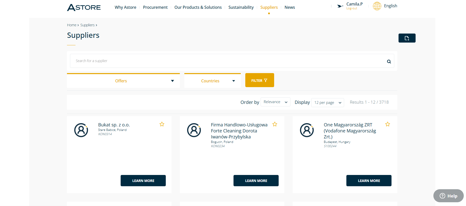The height and width of the screenshot is (206, 466).
Task: Click Bukat sp. z o.o. avatar icon
Action: pos(81,130)
